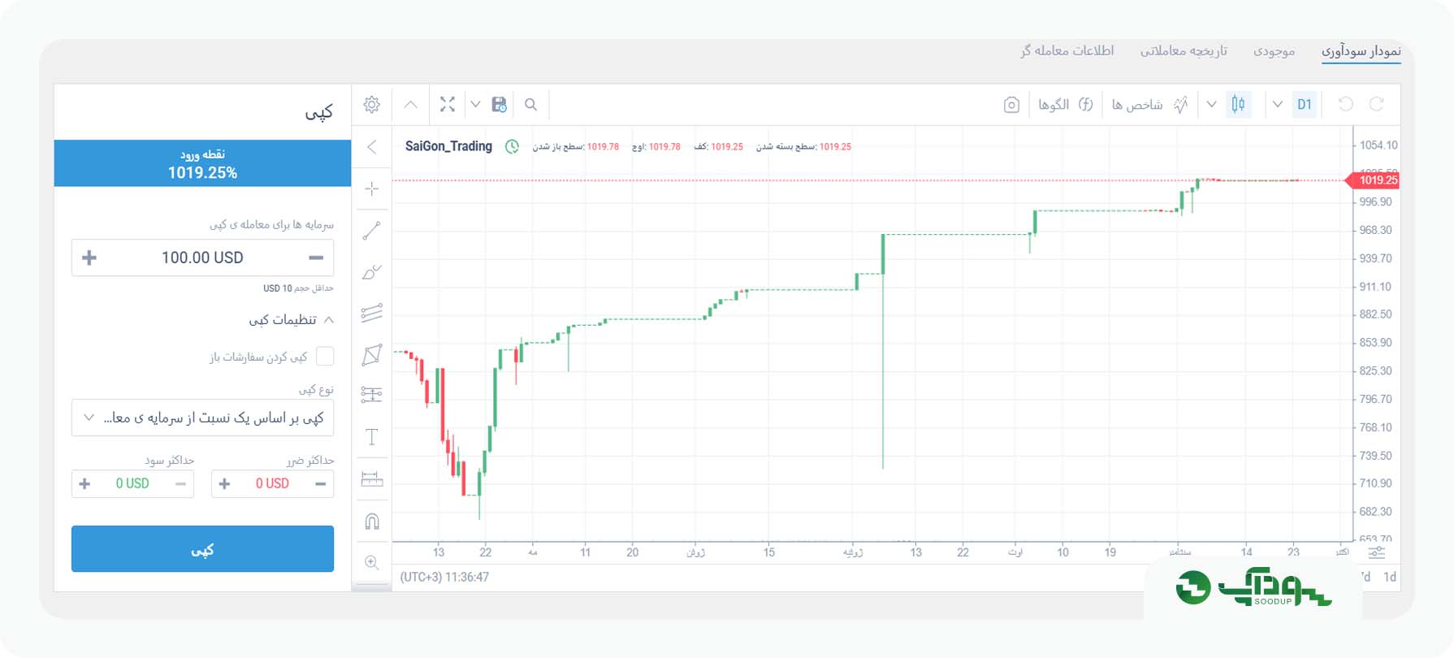Screen dimensions: 1454x658
Task: Open the chart style dropdown arrow
Action: (x=1211, y=104)
